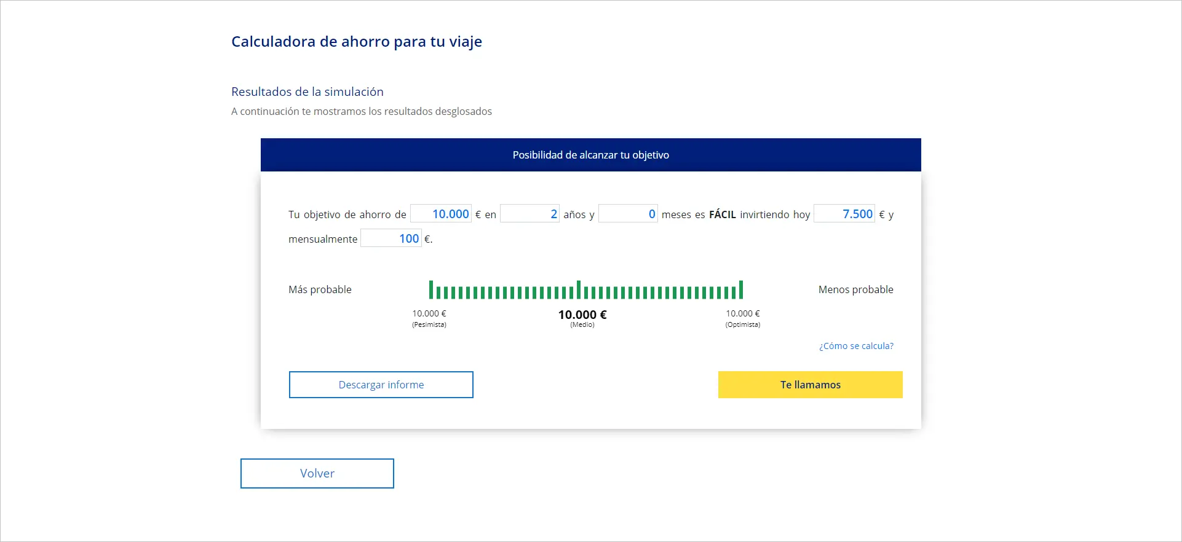Go back with the "Volver" button
Screen dimensions: 1182x542
click(317, 473)
